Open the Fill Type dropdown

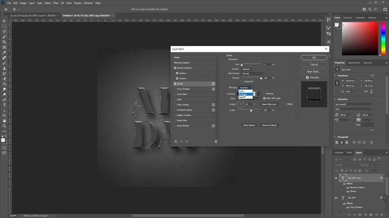click(x=245, y=88)
